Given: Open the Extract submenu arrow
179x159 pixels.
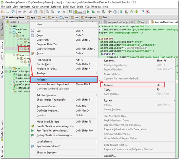Looking at the screenshot, I should [174, 100].
